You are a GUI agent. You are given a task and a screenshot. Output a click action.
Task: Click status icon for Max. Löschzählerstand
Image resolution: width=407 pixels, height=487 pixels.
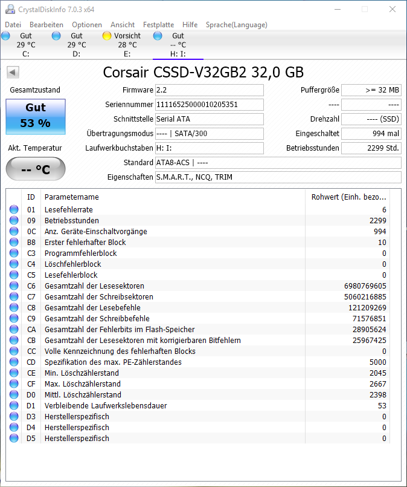14,384
